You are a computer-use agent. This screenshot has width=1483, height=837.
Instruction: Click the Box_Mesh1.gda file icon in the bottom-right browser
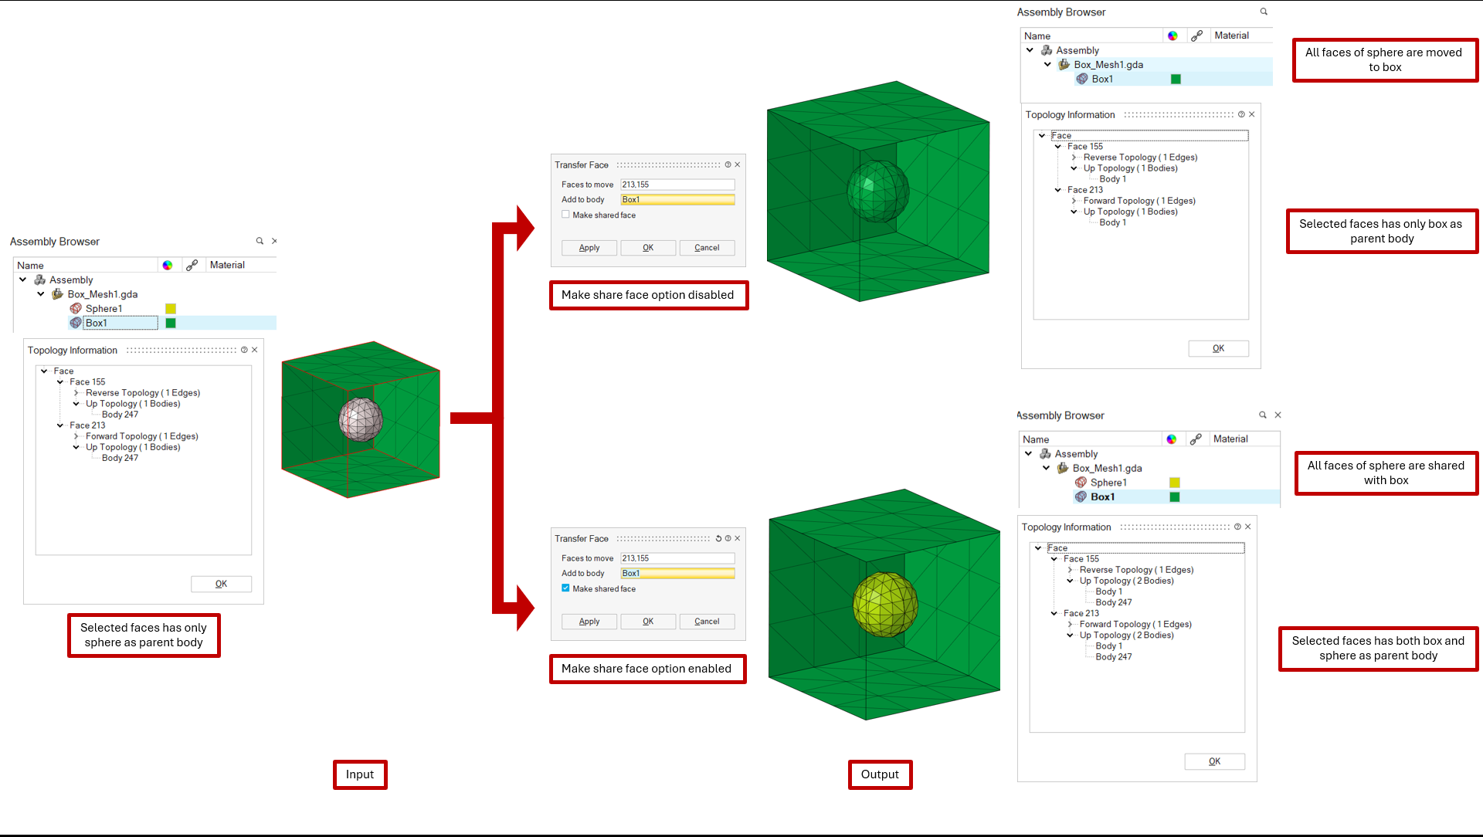[1063, 468]
